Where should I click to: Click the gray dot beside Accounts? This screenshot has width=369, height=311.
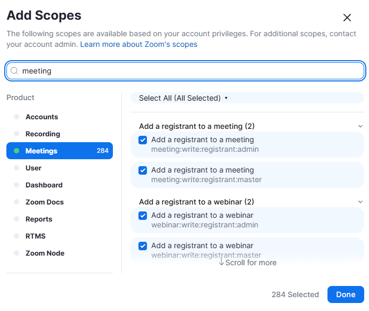[17, 117]
